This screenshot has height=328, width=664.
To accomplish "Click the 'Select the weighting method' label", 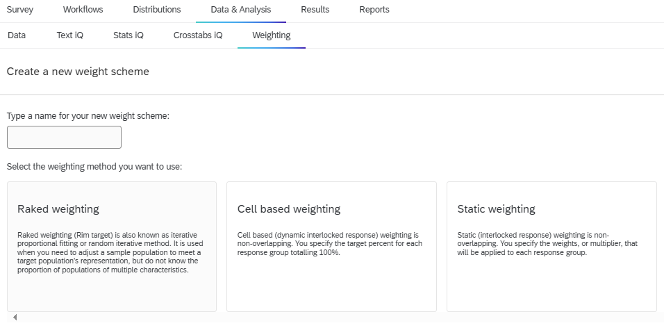I will coord(94,167).
